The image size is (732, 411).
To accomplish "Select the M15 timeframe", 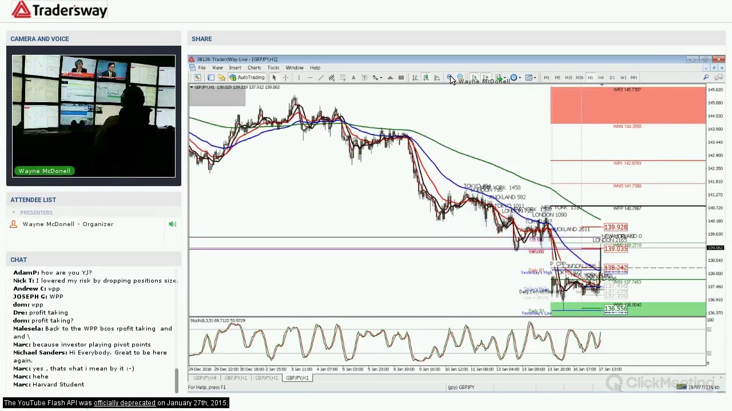I will tap(568, 78).
